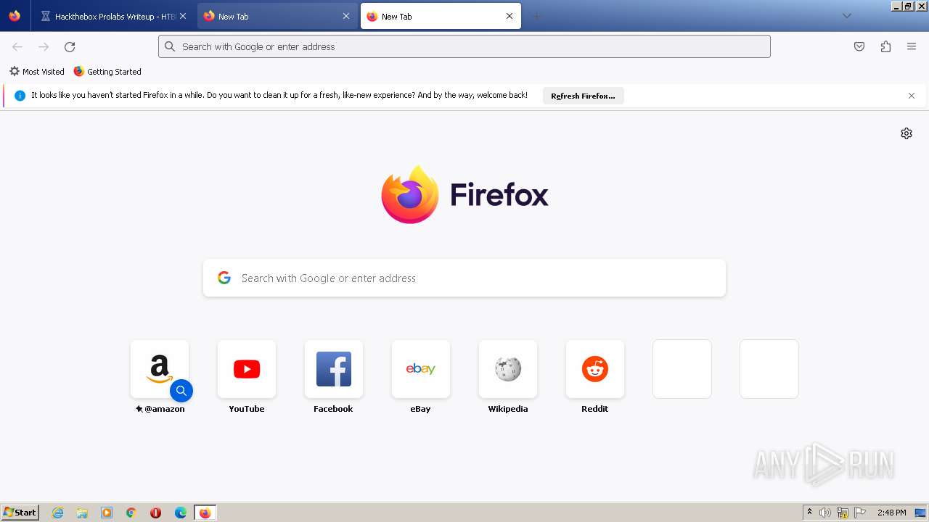This screenshot has width=929, height=522.
Task: Open the volume control in tray
Action: (x=825, y=513)
